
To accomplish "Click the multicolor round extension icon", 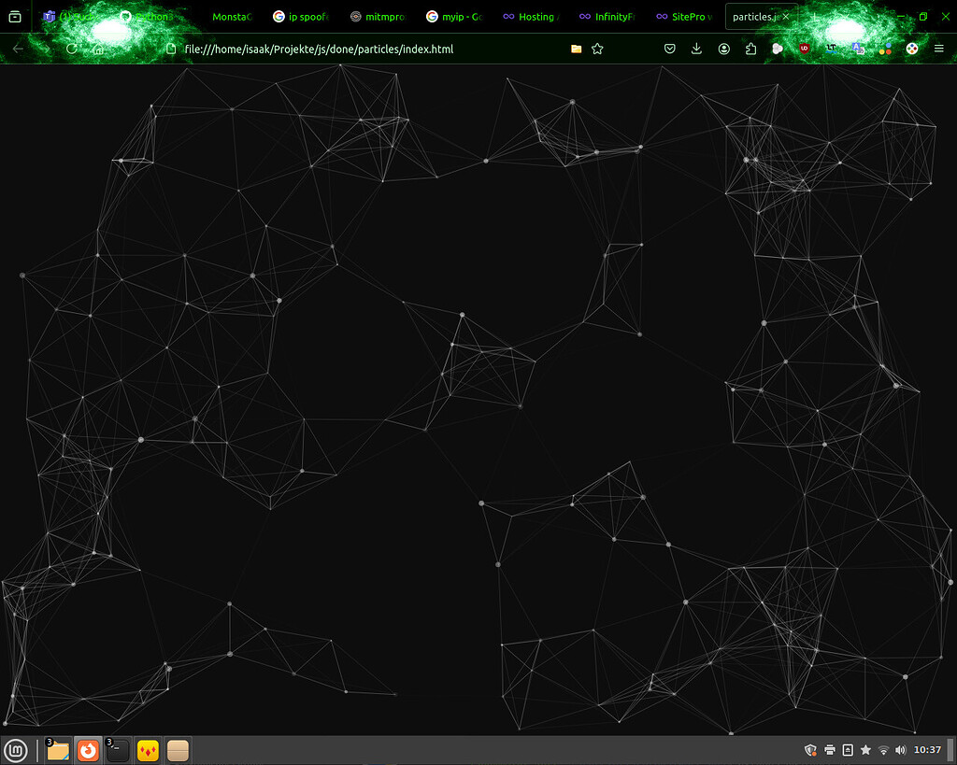I will (x=912, y=49).
